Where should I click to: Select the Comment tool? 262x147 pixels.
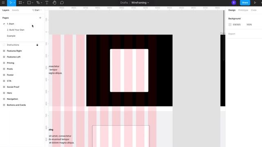62,3
